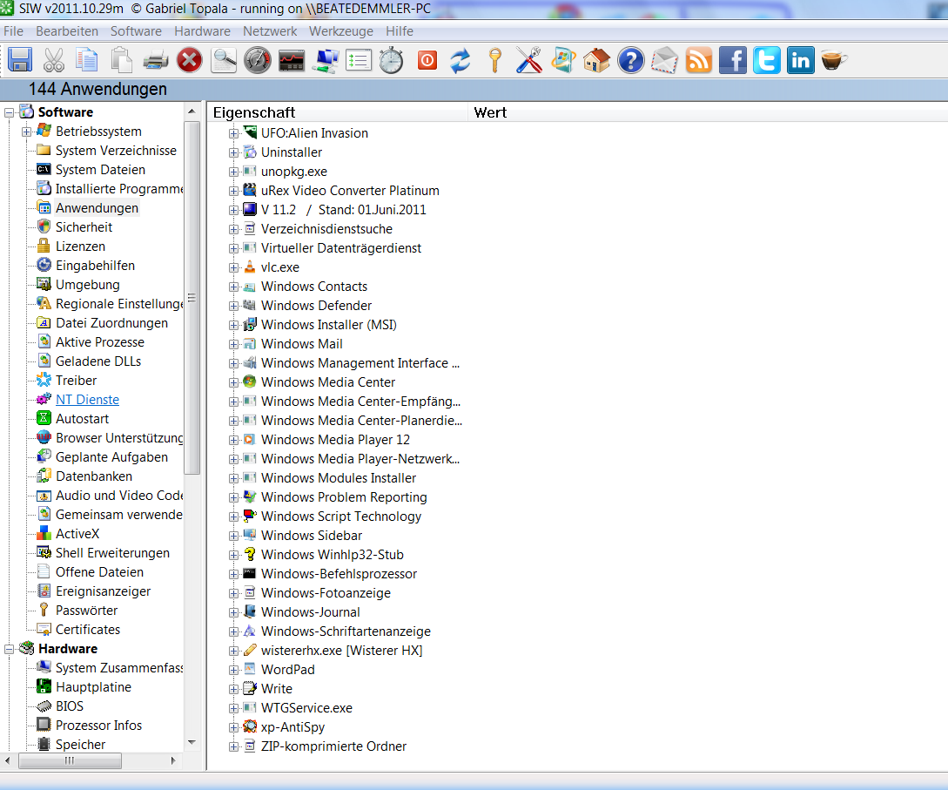
Task: Open the NT Dienste link
Action: tap(87, 400)
